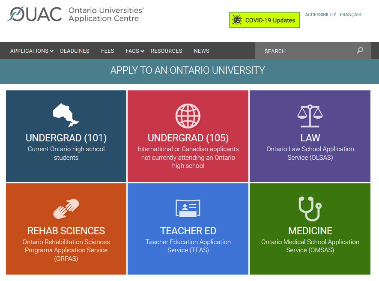Select the REHAB SCIENCES heading

(66, 231)
